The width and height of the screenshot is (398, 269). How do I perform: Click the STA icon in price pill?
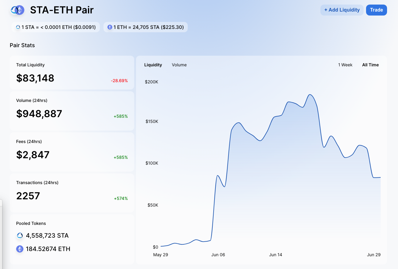[x=18, y=27]
